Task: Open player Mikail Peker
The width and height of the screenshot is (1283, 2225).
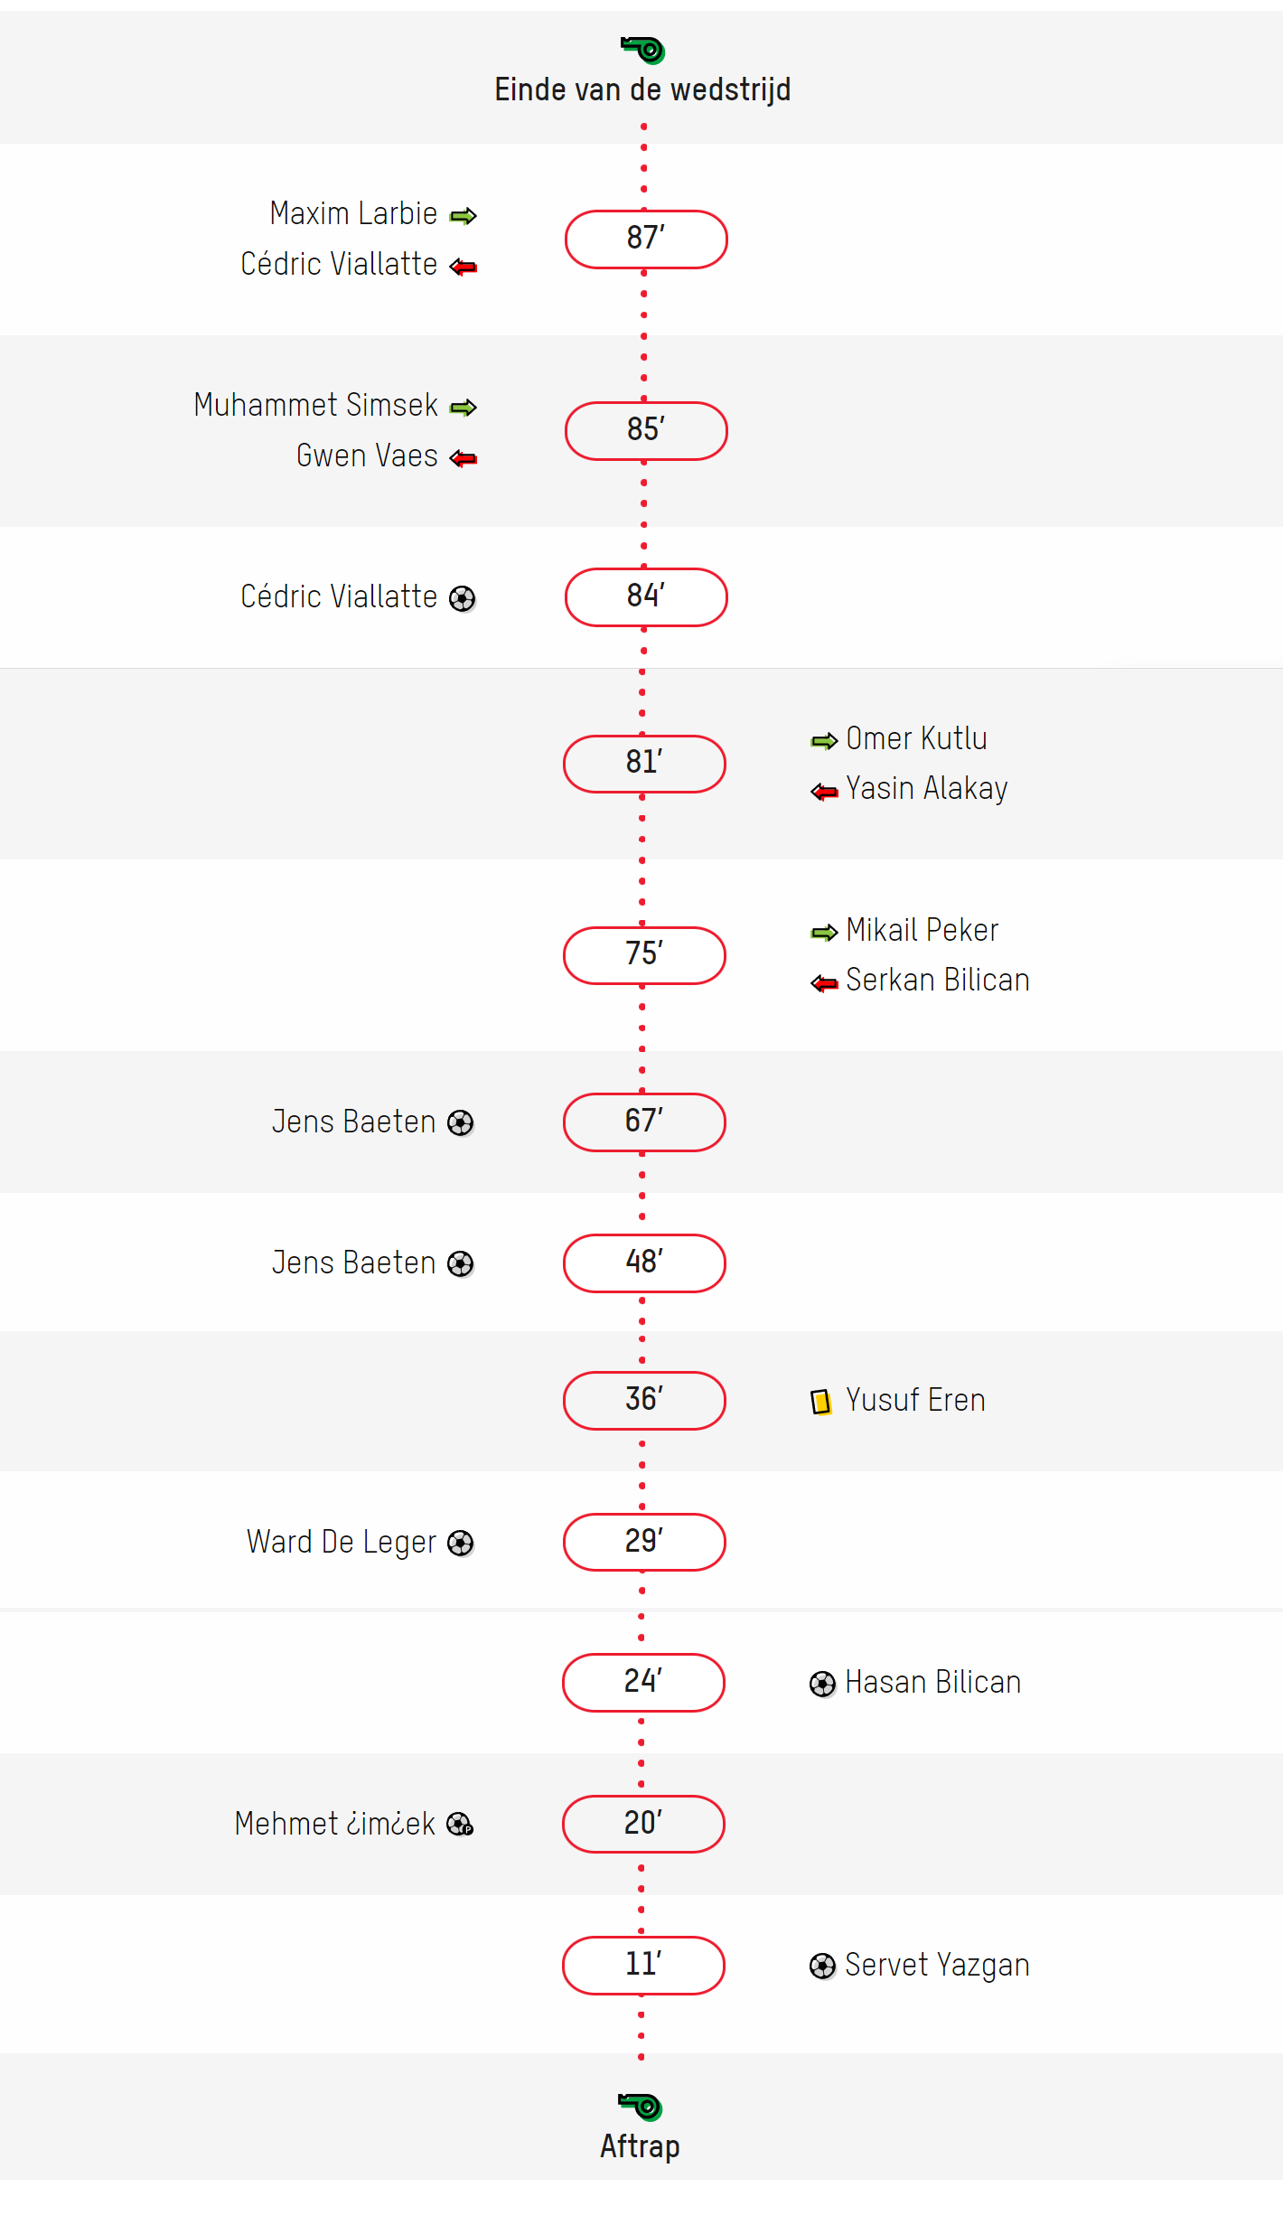Action: [x=922, y=930]
